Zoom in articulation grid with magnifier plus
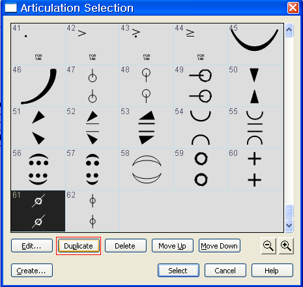Image resolution: width=303 pixels, height=287 pixels. 286,246
